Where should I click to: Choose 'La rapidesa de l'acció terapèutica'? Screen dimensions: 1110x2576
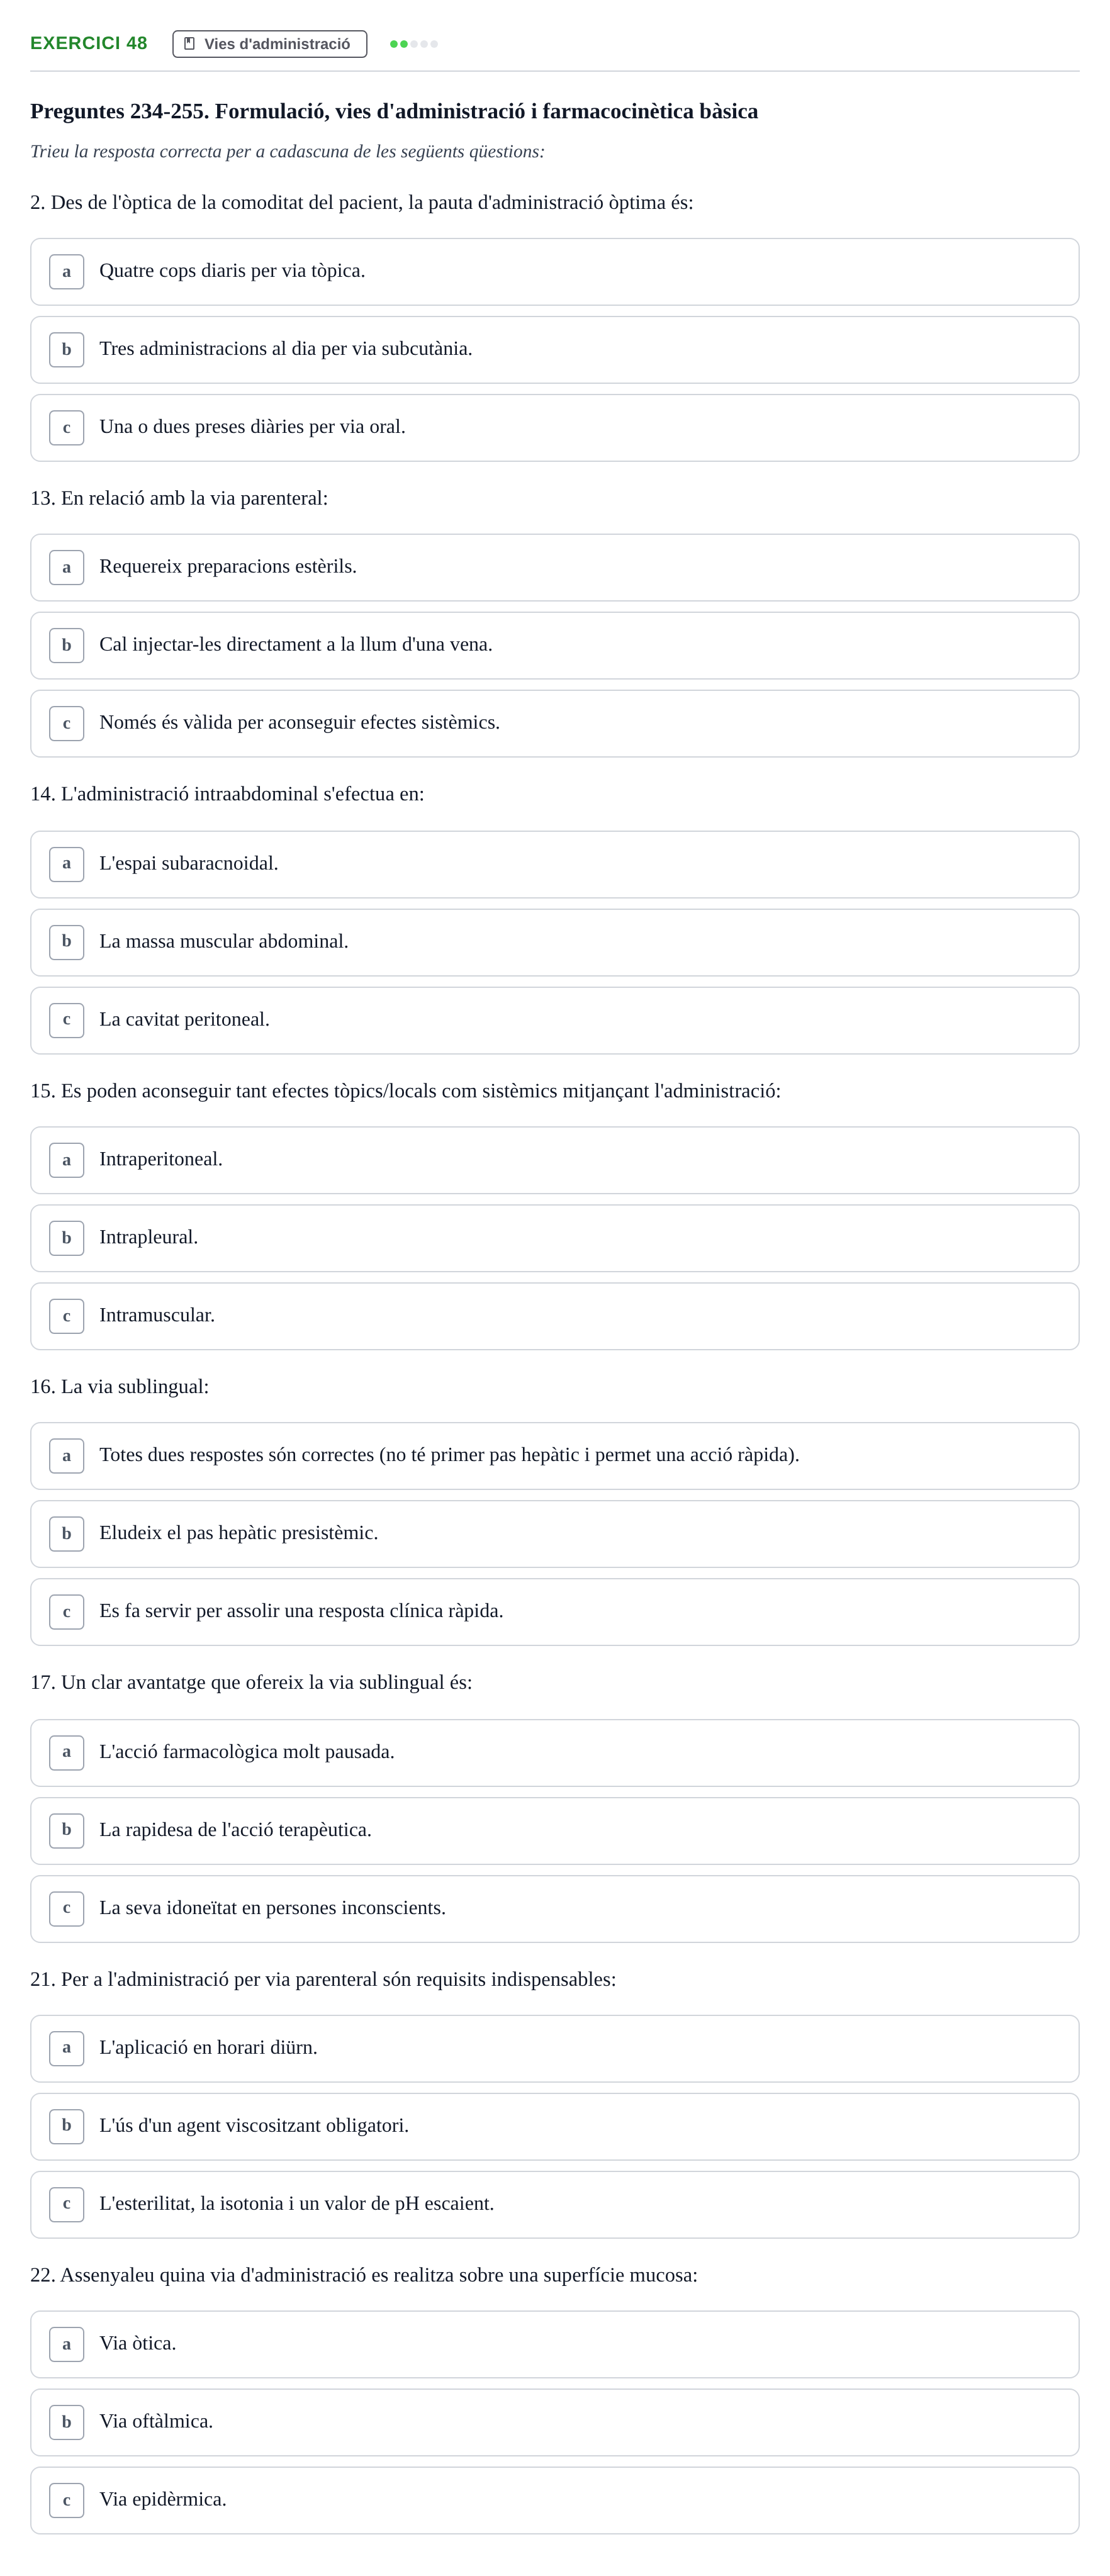(x=555, y=1831)
